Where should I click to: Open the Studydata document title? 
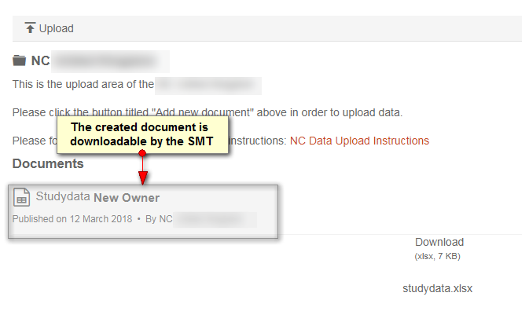pyautogui.click(x=63, y=196)
